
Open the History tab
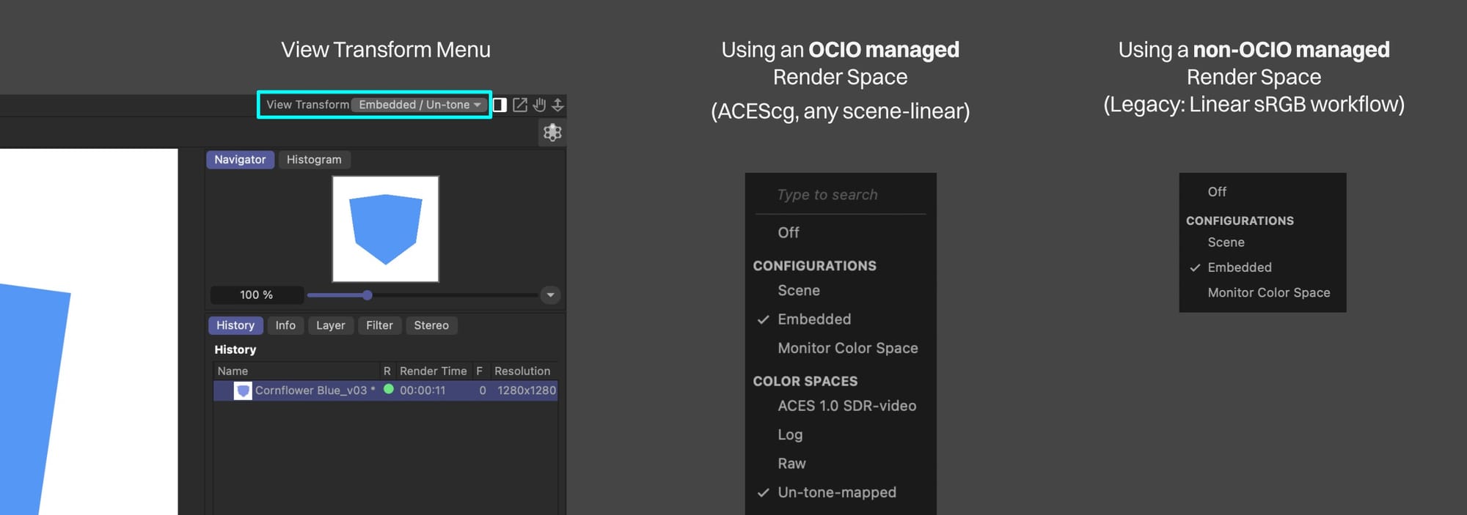coord(235,325)
